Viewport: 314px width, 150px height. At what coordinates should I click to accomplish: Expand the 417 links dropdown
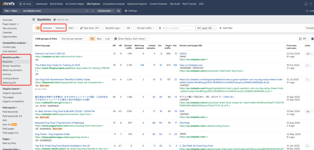pyautogui.click(x=308, y=54)
